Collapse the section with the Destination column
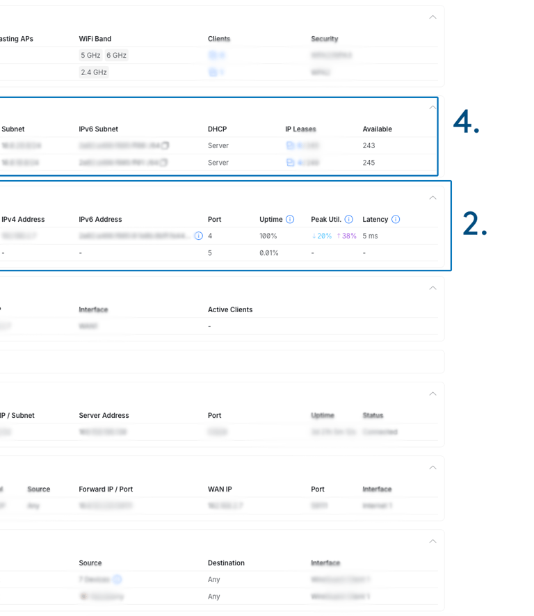This screenshot has height=616, width=534. (432, 542)
